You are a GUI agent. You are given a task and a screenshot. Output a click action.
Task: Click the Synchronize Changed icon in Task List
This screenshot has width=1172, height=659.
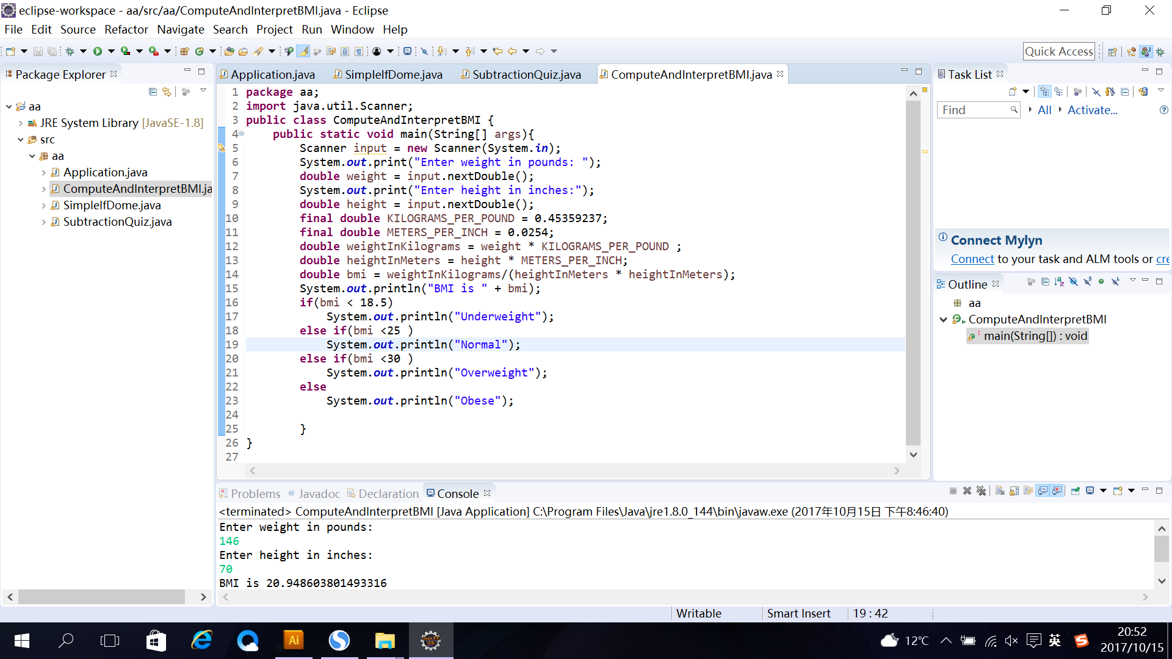click(1143, 92)
